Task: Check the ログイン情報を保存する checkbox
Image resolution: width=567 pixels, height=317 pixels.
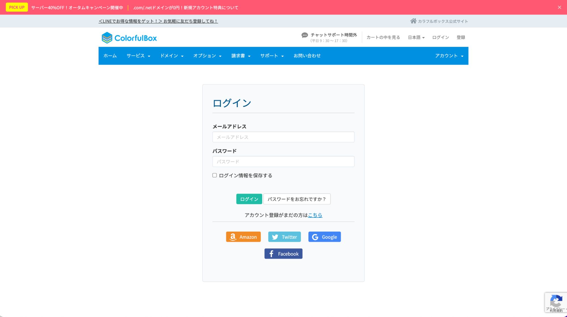Action: click(x=214, y=175)
